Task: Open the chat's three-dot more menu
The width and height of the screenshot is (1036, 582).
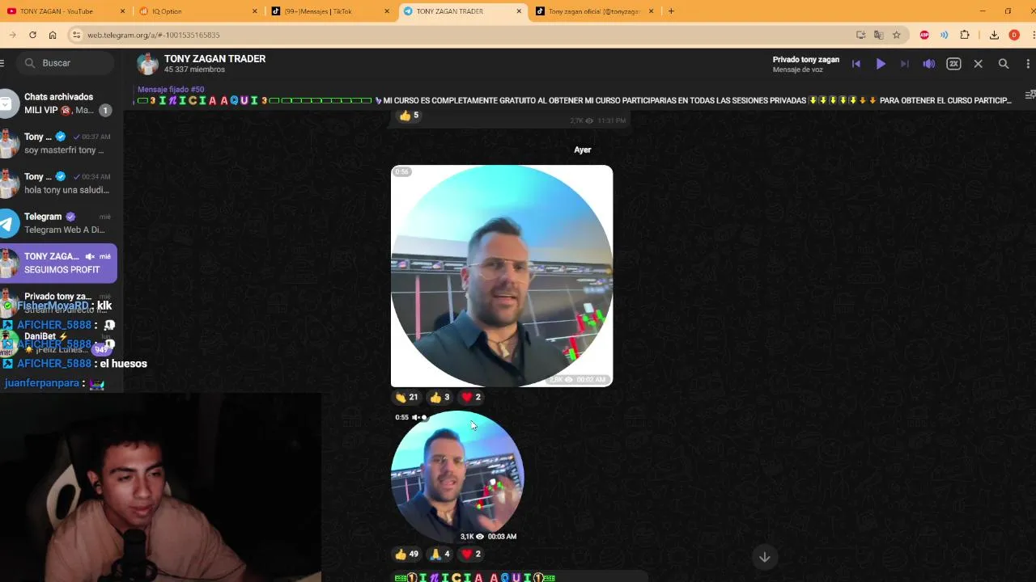Action: (1029, 64)
